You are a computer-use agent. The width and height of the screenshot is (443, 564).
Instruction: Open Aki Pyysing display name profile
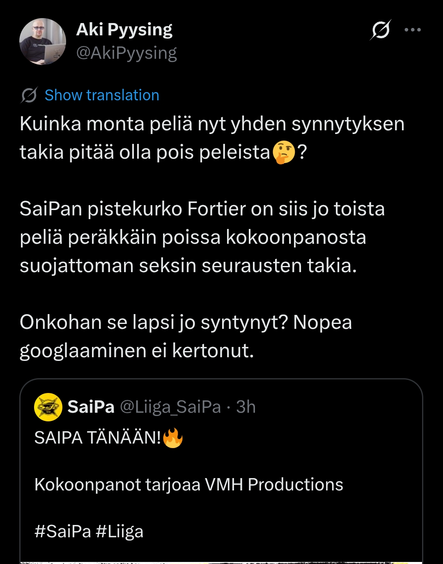[x=124, y=30]
